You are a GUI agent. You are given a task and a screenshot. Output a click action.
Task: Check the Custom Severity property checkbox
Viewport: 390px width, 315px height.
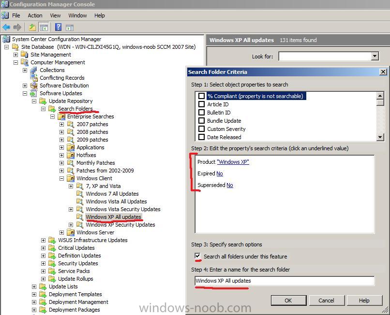point(201,129)
